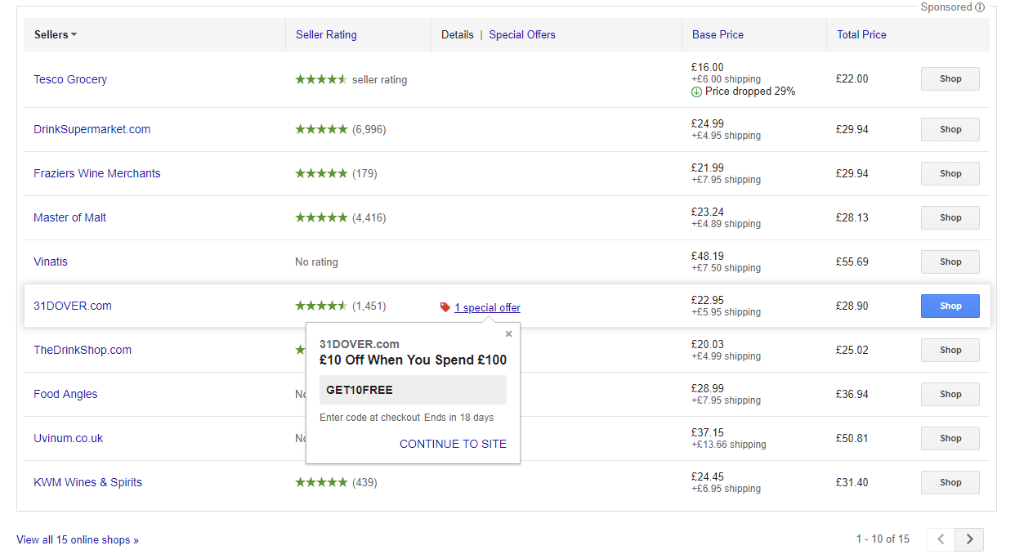1015x559 pixels.
Task: Open the 31DOVER.com seller link
Action: 73,306
